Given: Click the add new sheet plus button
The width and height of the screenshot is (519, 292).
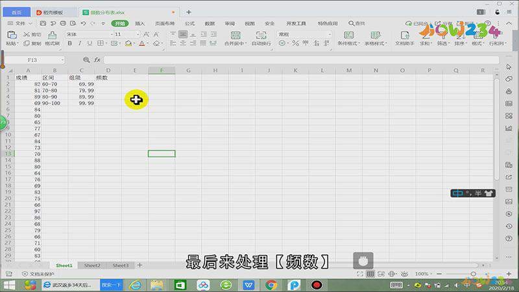Looking at the screenshot, I should pyautogui.click(x=139, y=265).
